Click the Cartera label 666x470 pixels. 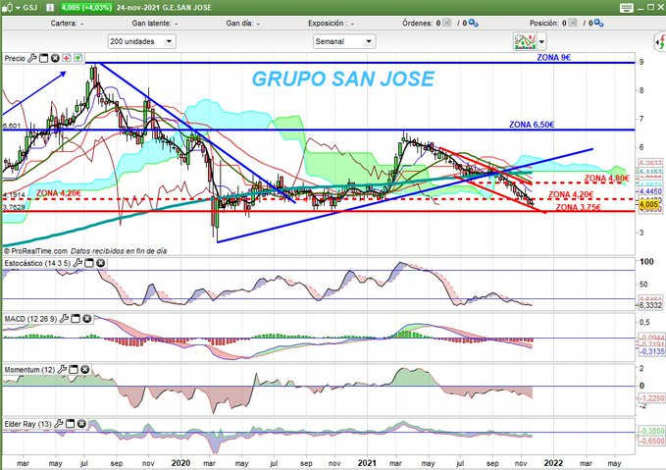tap(64, 24)
